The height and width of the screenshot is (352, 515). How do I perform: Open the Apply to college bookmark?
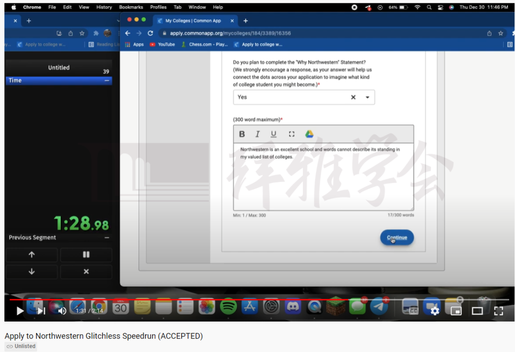pyautogui.click(x=258, y=44)
